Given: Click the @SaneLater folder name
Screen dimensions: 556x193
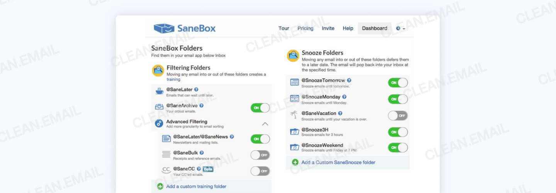Looking at the screenshot, I should click(179, 90).
